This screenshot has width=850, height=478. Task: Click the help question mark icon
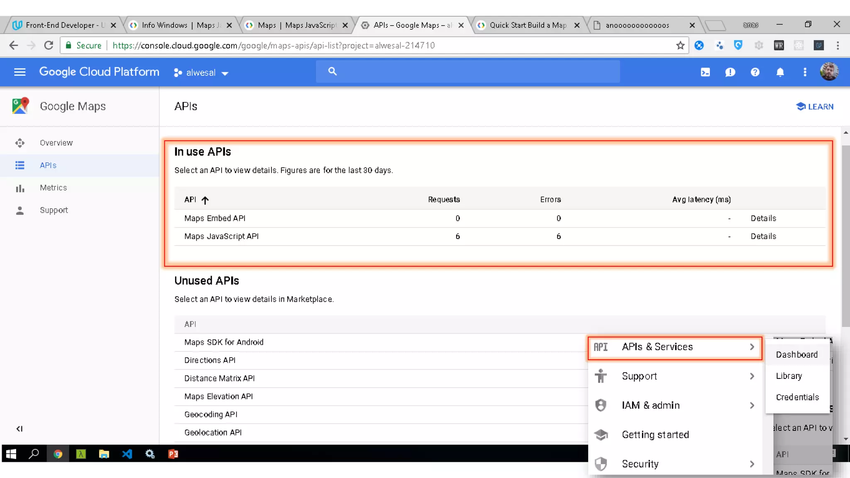tap(755, 72)
